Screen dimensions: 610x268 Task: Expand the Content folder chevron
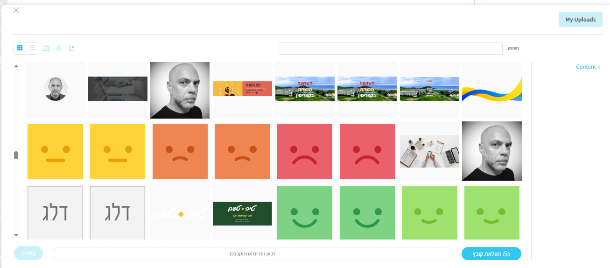(599, 67)
